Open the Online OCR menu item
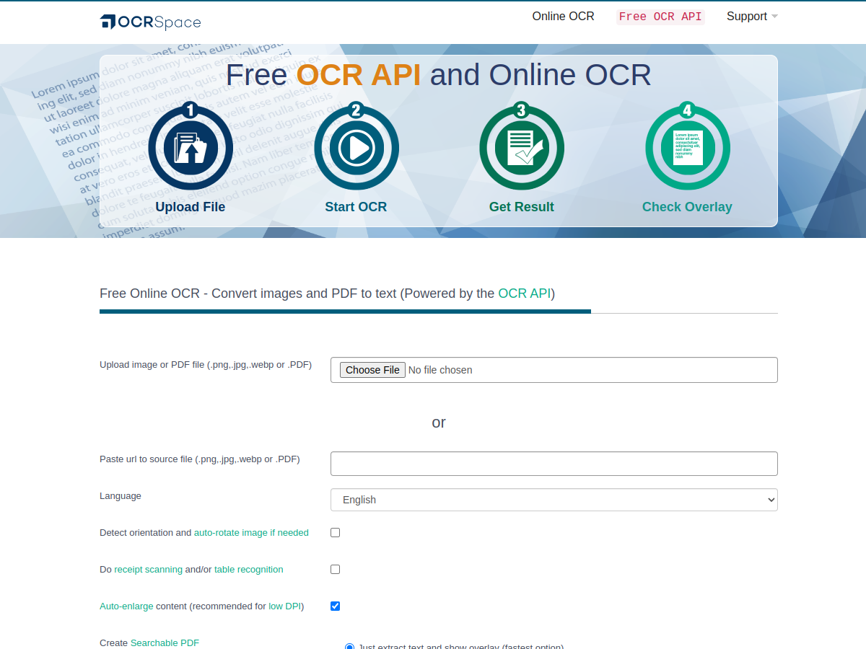Image resolution: width=866 pixels, height=649 pixels. coord(564,17)
